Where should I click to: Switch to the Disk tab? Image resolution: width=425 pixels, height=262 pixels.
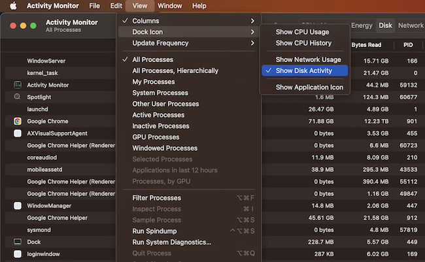click(385, 25)
